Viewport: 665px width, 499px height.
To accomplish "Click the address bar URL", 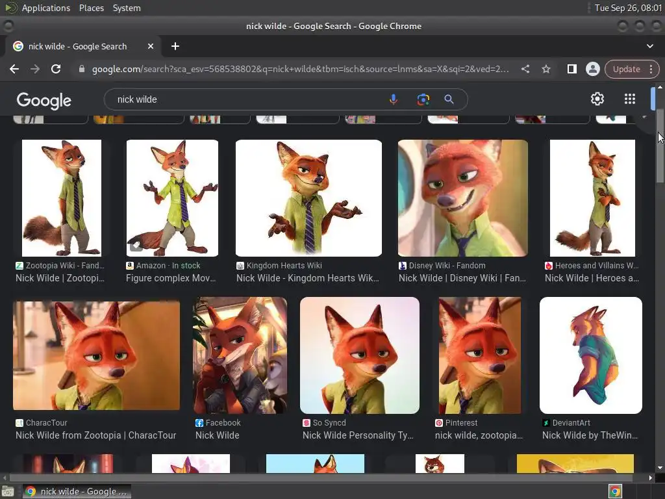I will pos(300,69).
